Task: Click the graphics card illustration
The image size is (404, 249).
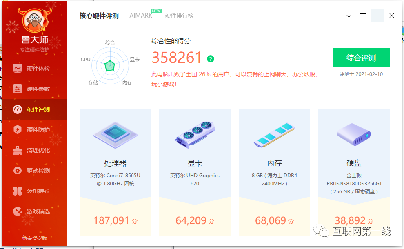Action: [195, 135]
